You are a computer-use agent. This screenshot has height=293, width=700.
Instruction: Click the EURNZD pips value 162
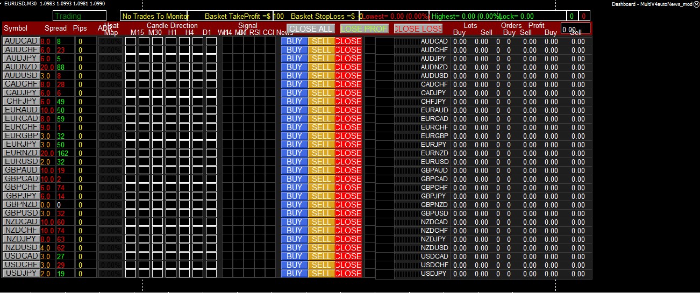point(64,153)
